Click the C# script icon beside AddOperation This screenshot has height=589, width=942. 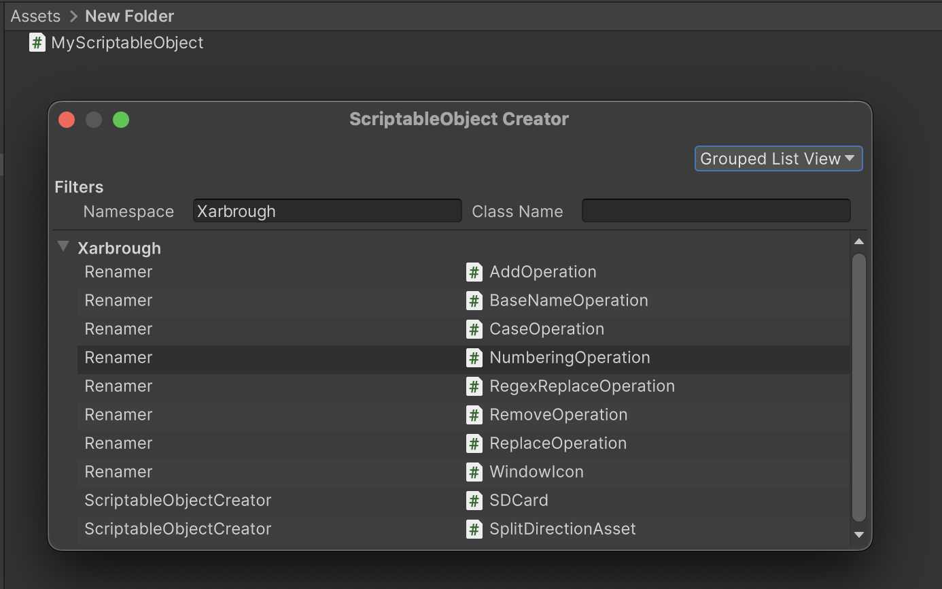[474, 271]
